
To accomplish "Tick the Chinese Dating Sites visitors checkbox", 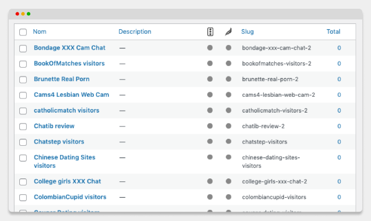I will point(23,158).
